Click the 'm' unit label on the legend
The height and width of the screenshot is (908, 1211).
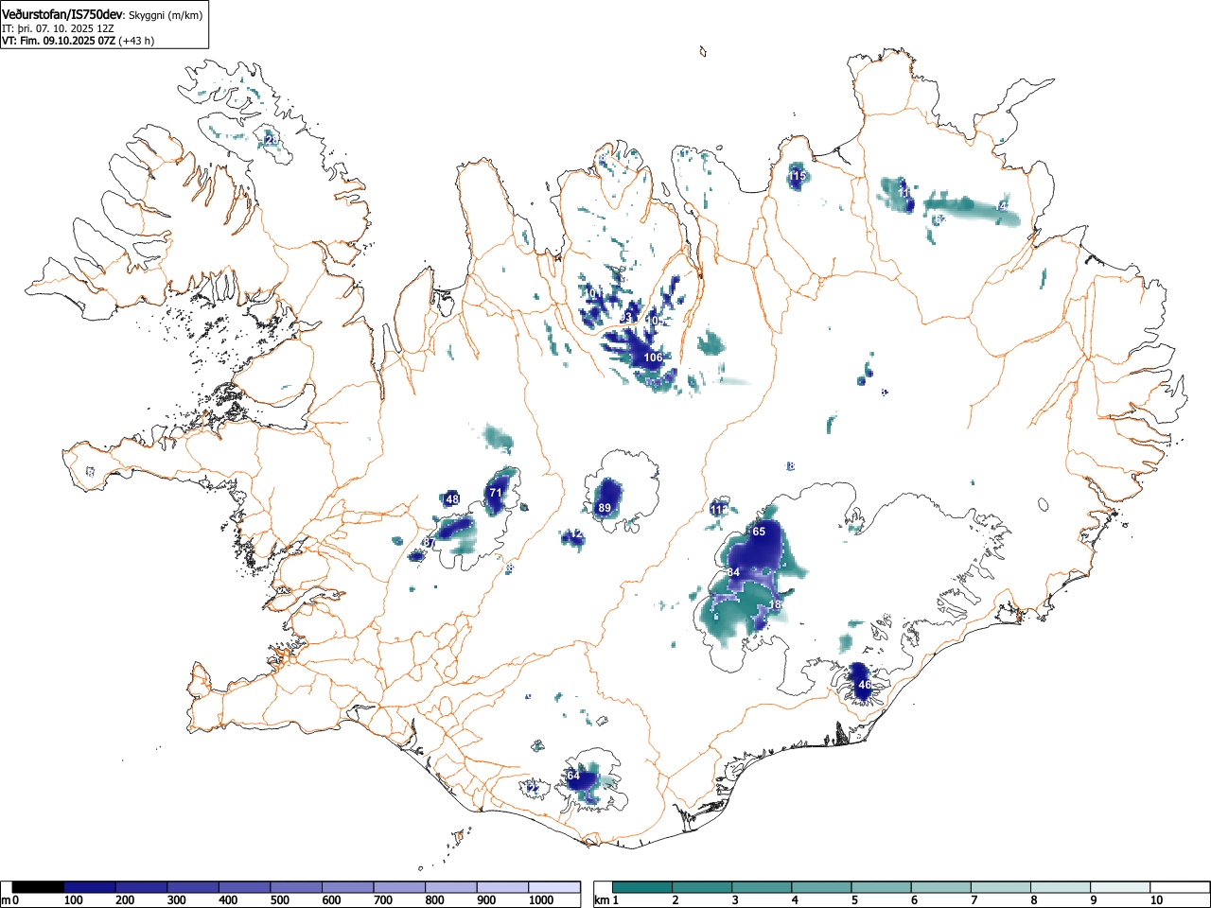6,900
